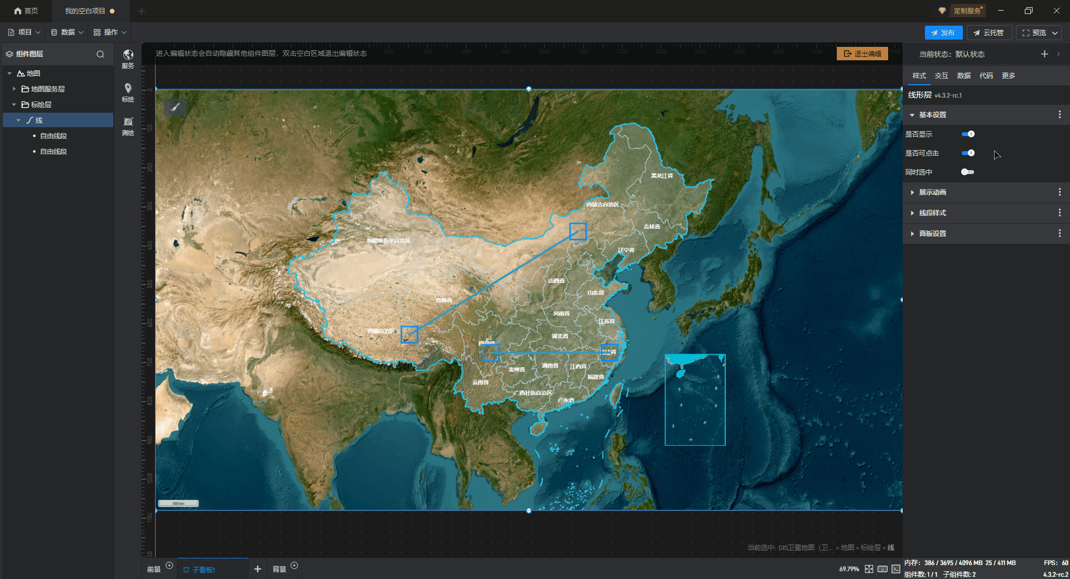Viewport: 1070px width, 579px height.
Task: Click the 预览 preview button
Action: [1034, 32]
